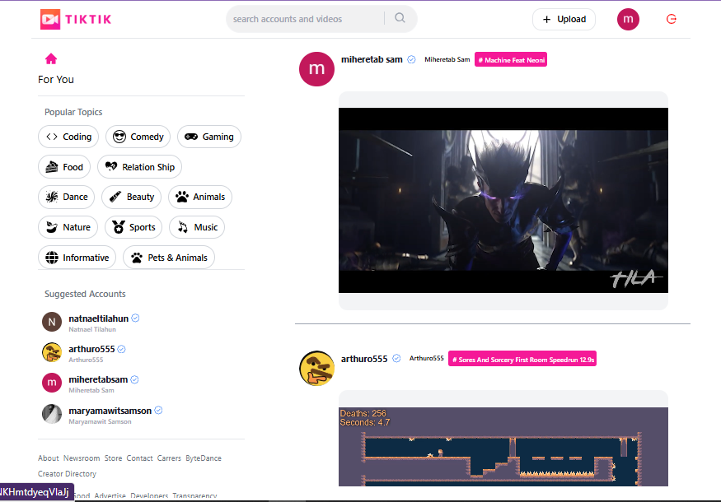Click the search accounts and videos field
The height and width of the screenshot is (502, 721).
(305, 19)
